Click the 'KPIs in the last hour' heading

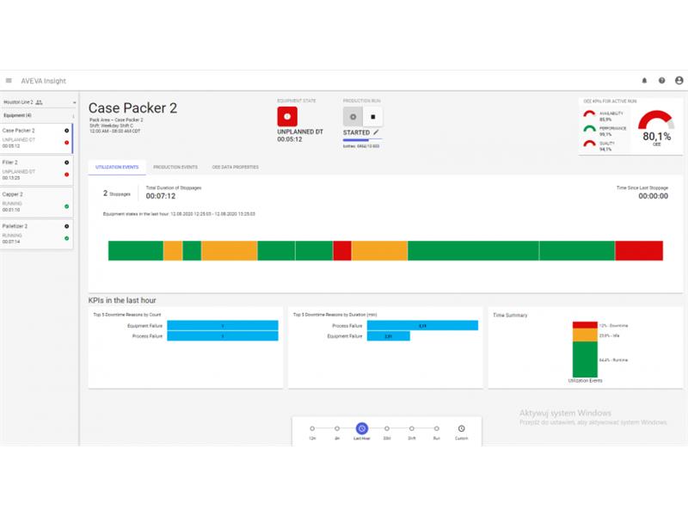[x=122, y=300]
